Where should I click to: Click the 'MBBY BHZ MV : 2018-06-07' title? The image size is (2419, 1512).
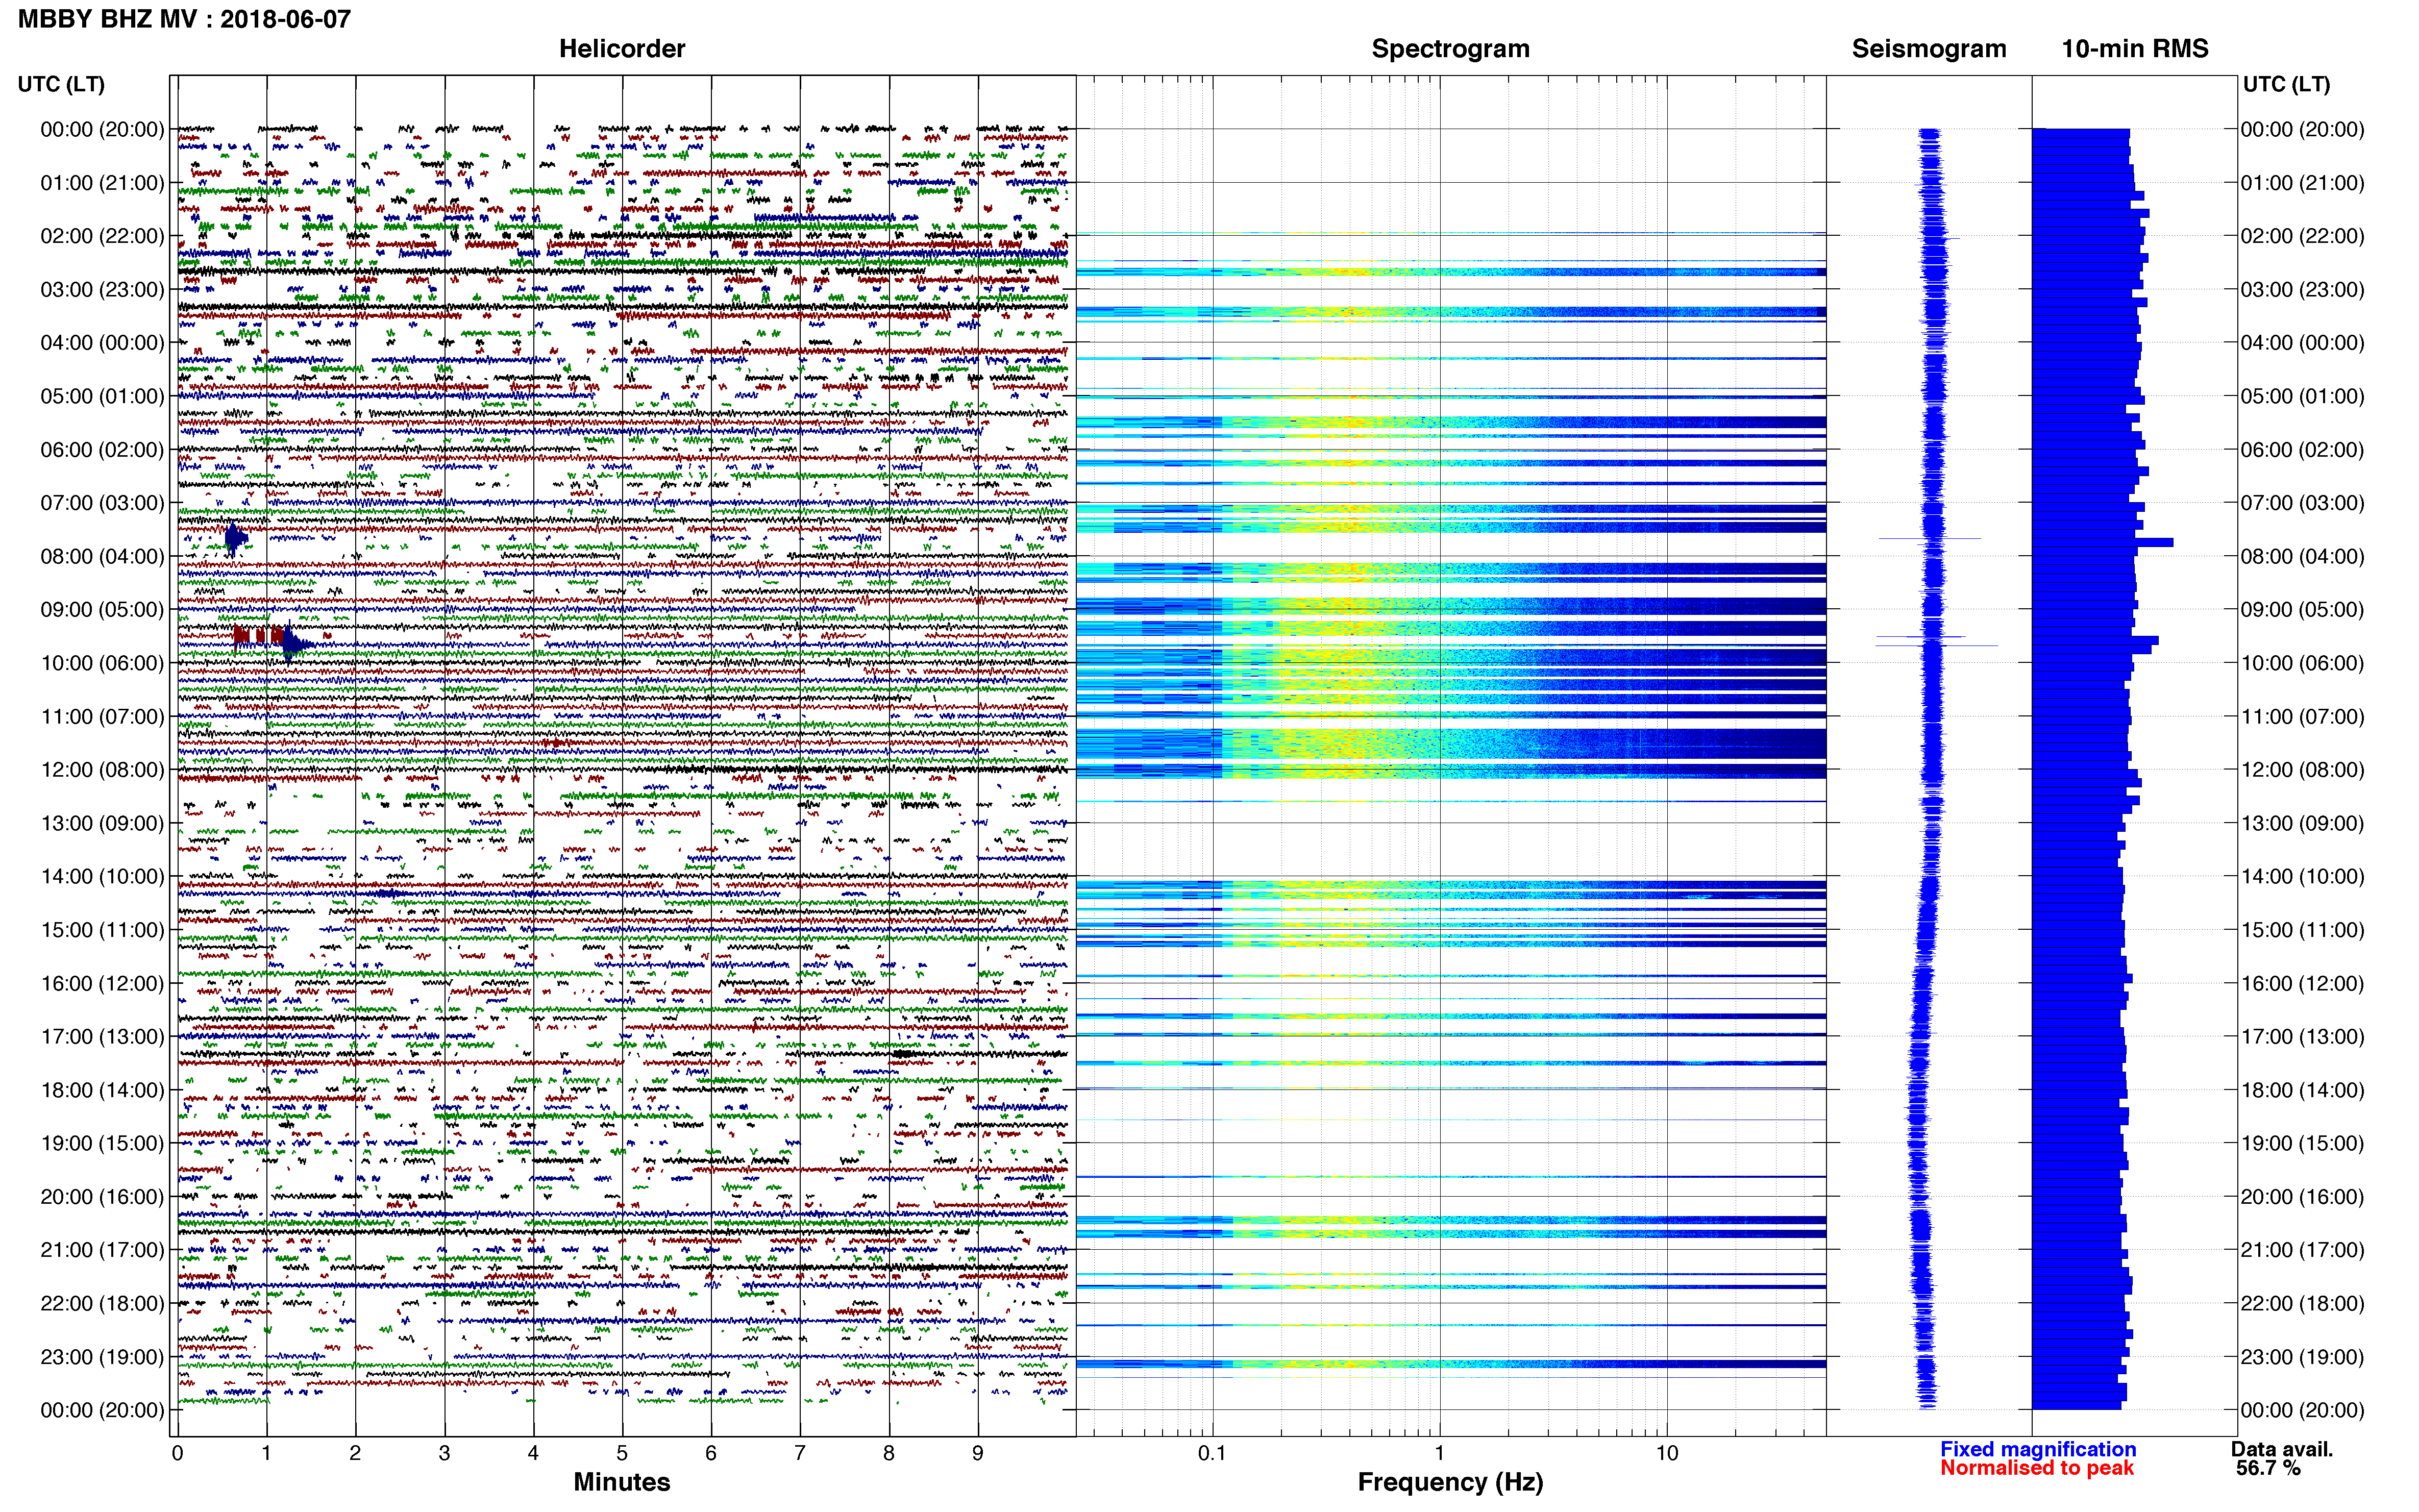pyautogui.click(x=184, y=19)
